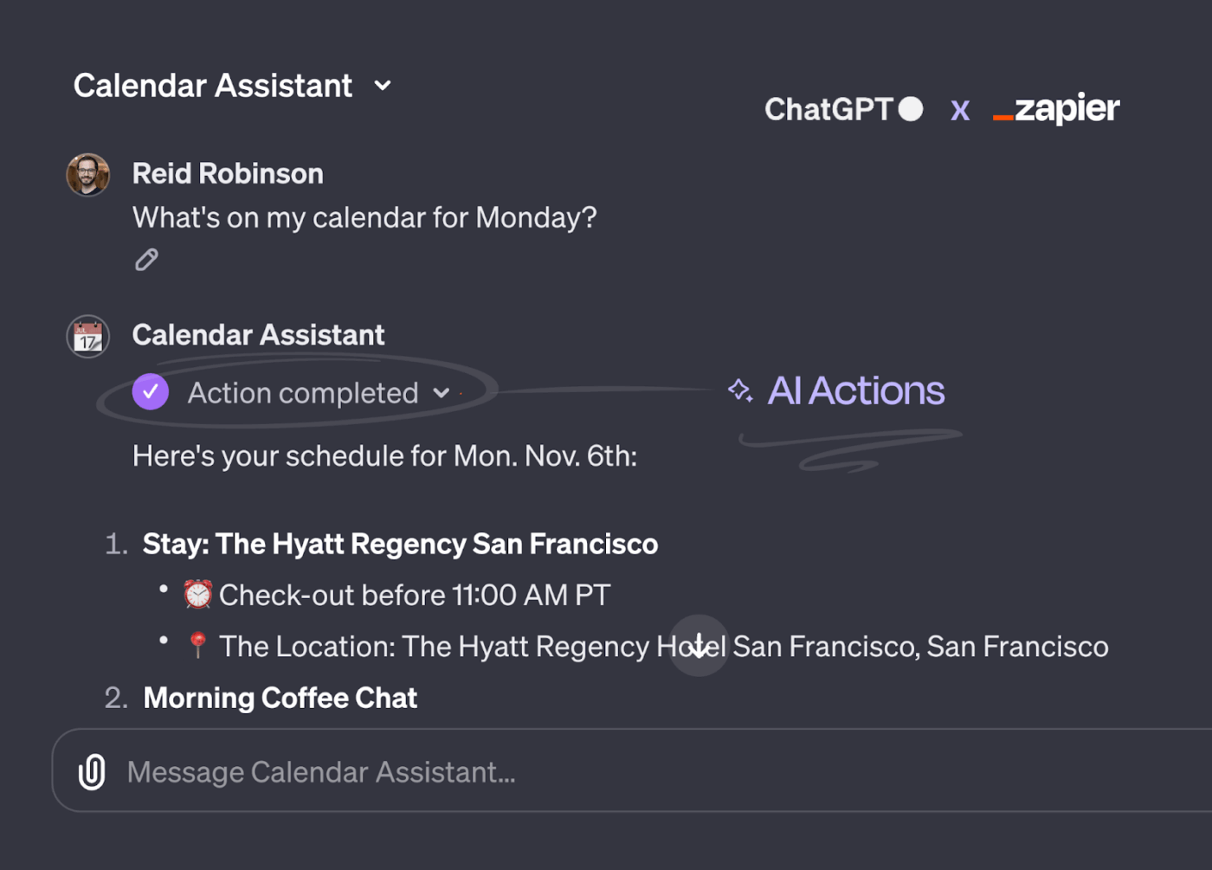
Task: Click Reid Robinson's profile picture
Action: [x=87, y=174]
